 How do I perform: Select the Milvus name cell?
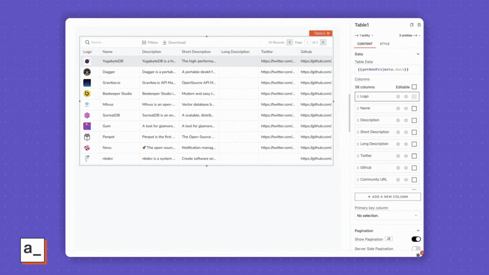click(x=108, y=105)
